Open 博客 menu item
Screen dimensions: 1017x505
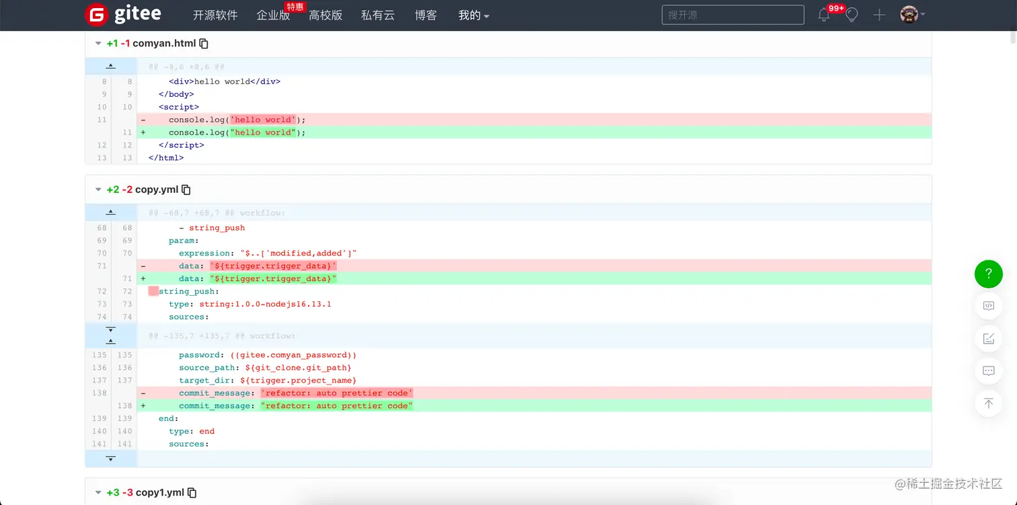coord(426,15)
